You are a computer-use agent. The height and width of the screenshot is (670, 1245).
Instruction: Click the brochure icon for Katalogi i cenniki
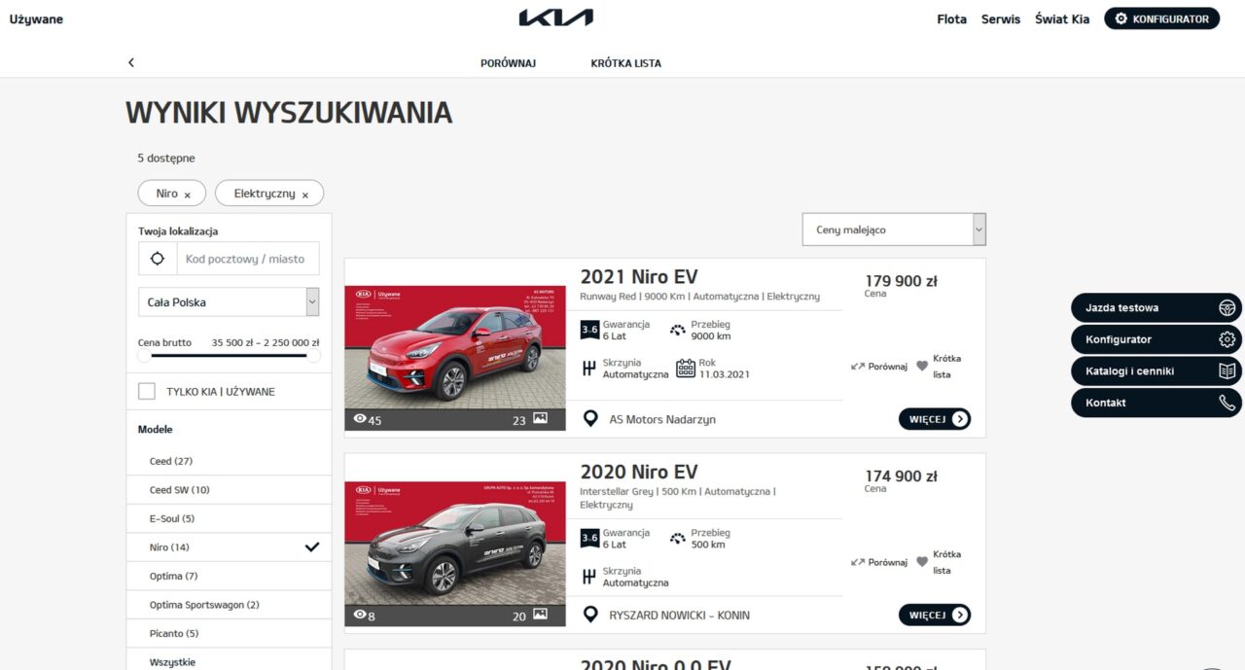coord(1227,370)
